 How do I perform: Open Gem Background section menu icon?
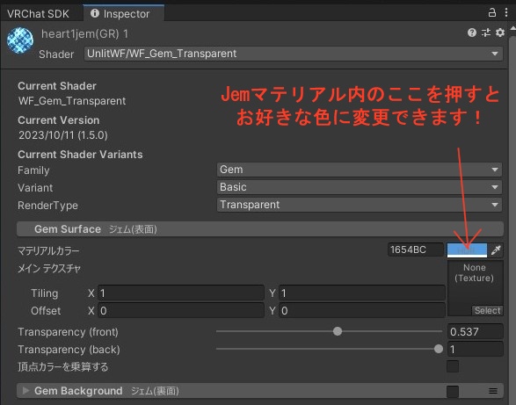point(493,391)
